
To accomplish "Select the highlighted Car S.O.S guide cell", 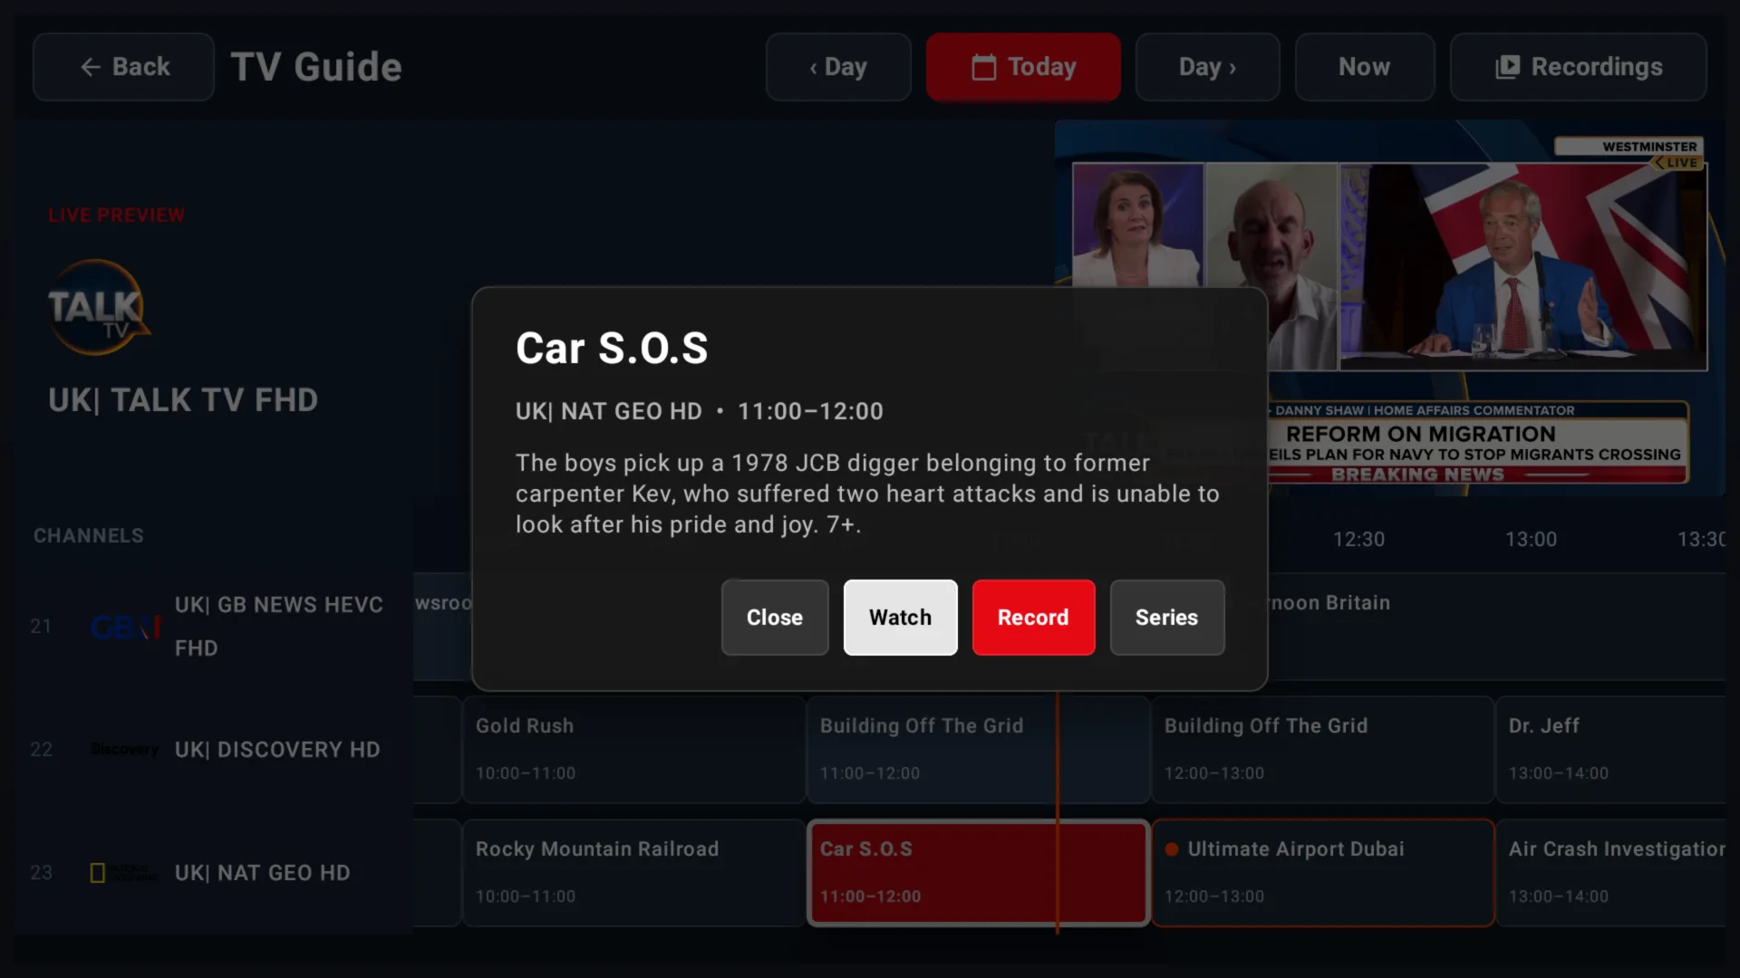I will (979, 873).
